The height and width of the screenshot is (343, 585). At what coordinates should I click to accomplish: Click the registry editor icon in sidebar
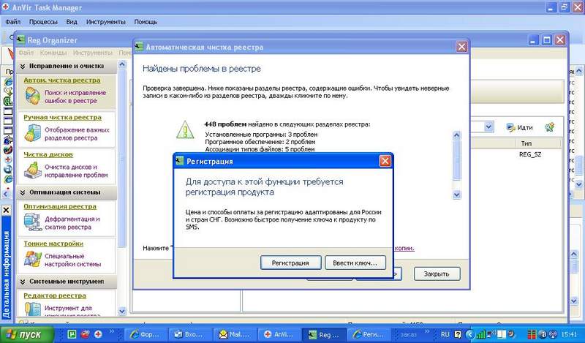tap(32, 309)
